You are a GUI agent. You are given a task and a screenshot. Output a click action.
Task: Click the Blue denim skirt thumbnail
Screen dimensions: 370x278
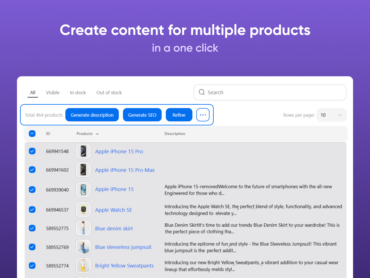pos(83,228)
